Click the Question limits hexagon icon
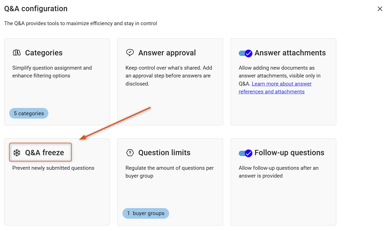 pyautogui.click(x=130, y=153)
